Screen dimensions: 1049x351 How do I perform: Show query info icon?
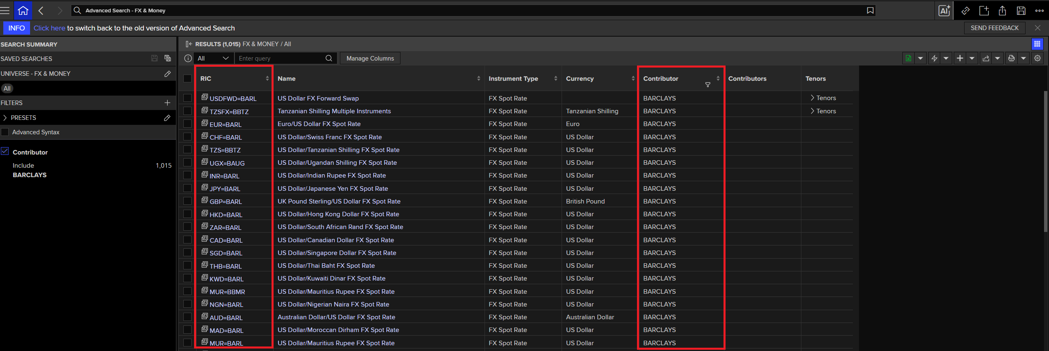tap(188, 58)
